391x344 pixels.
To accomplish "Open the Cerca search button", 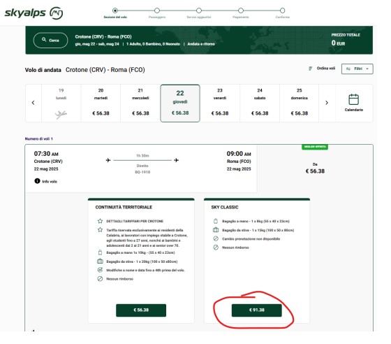I will click(x=50, y=40).
